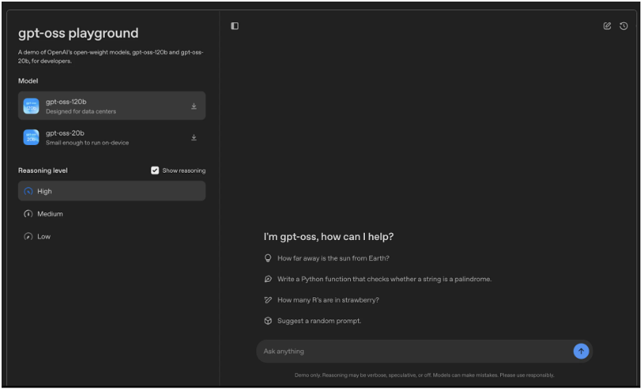Click the Medium reasoning gauge icon
The image size is (642, 389).
point(29,214)
